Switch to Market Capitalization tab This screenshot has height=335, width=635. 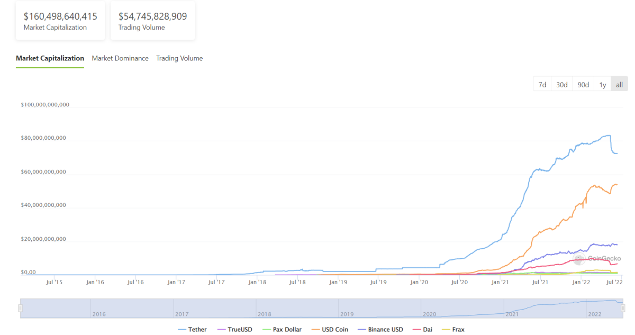click(x=50, y=59)
